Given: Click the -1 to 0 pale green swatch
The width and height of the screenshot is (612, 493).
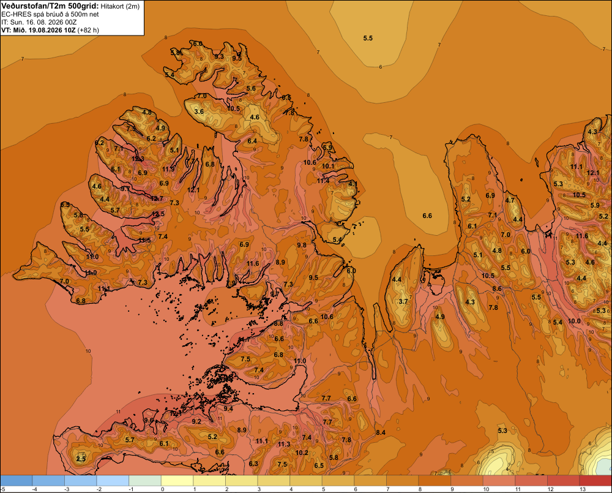Looking at the screenshot, I should (x=145, y=481).
